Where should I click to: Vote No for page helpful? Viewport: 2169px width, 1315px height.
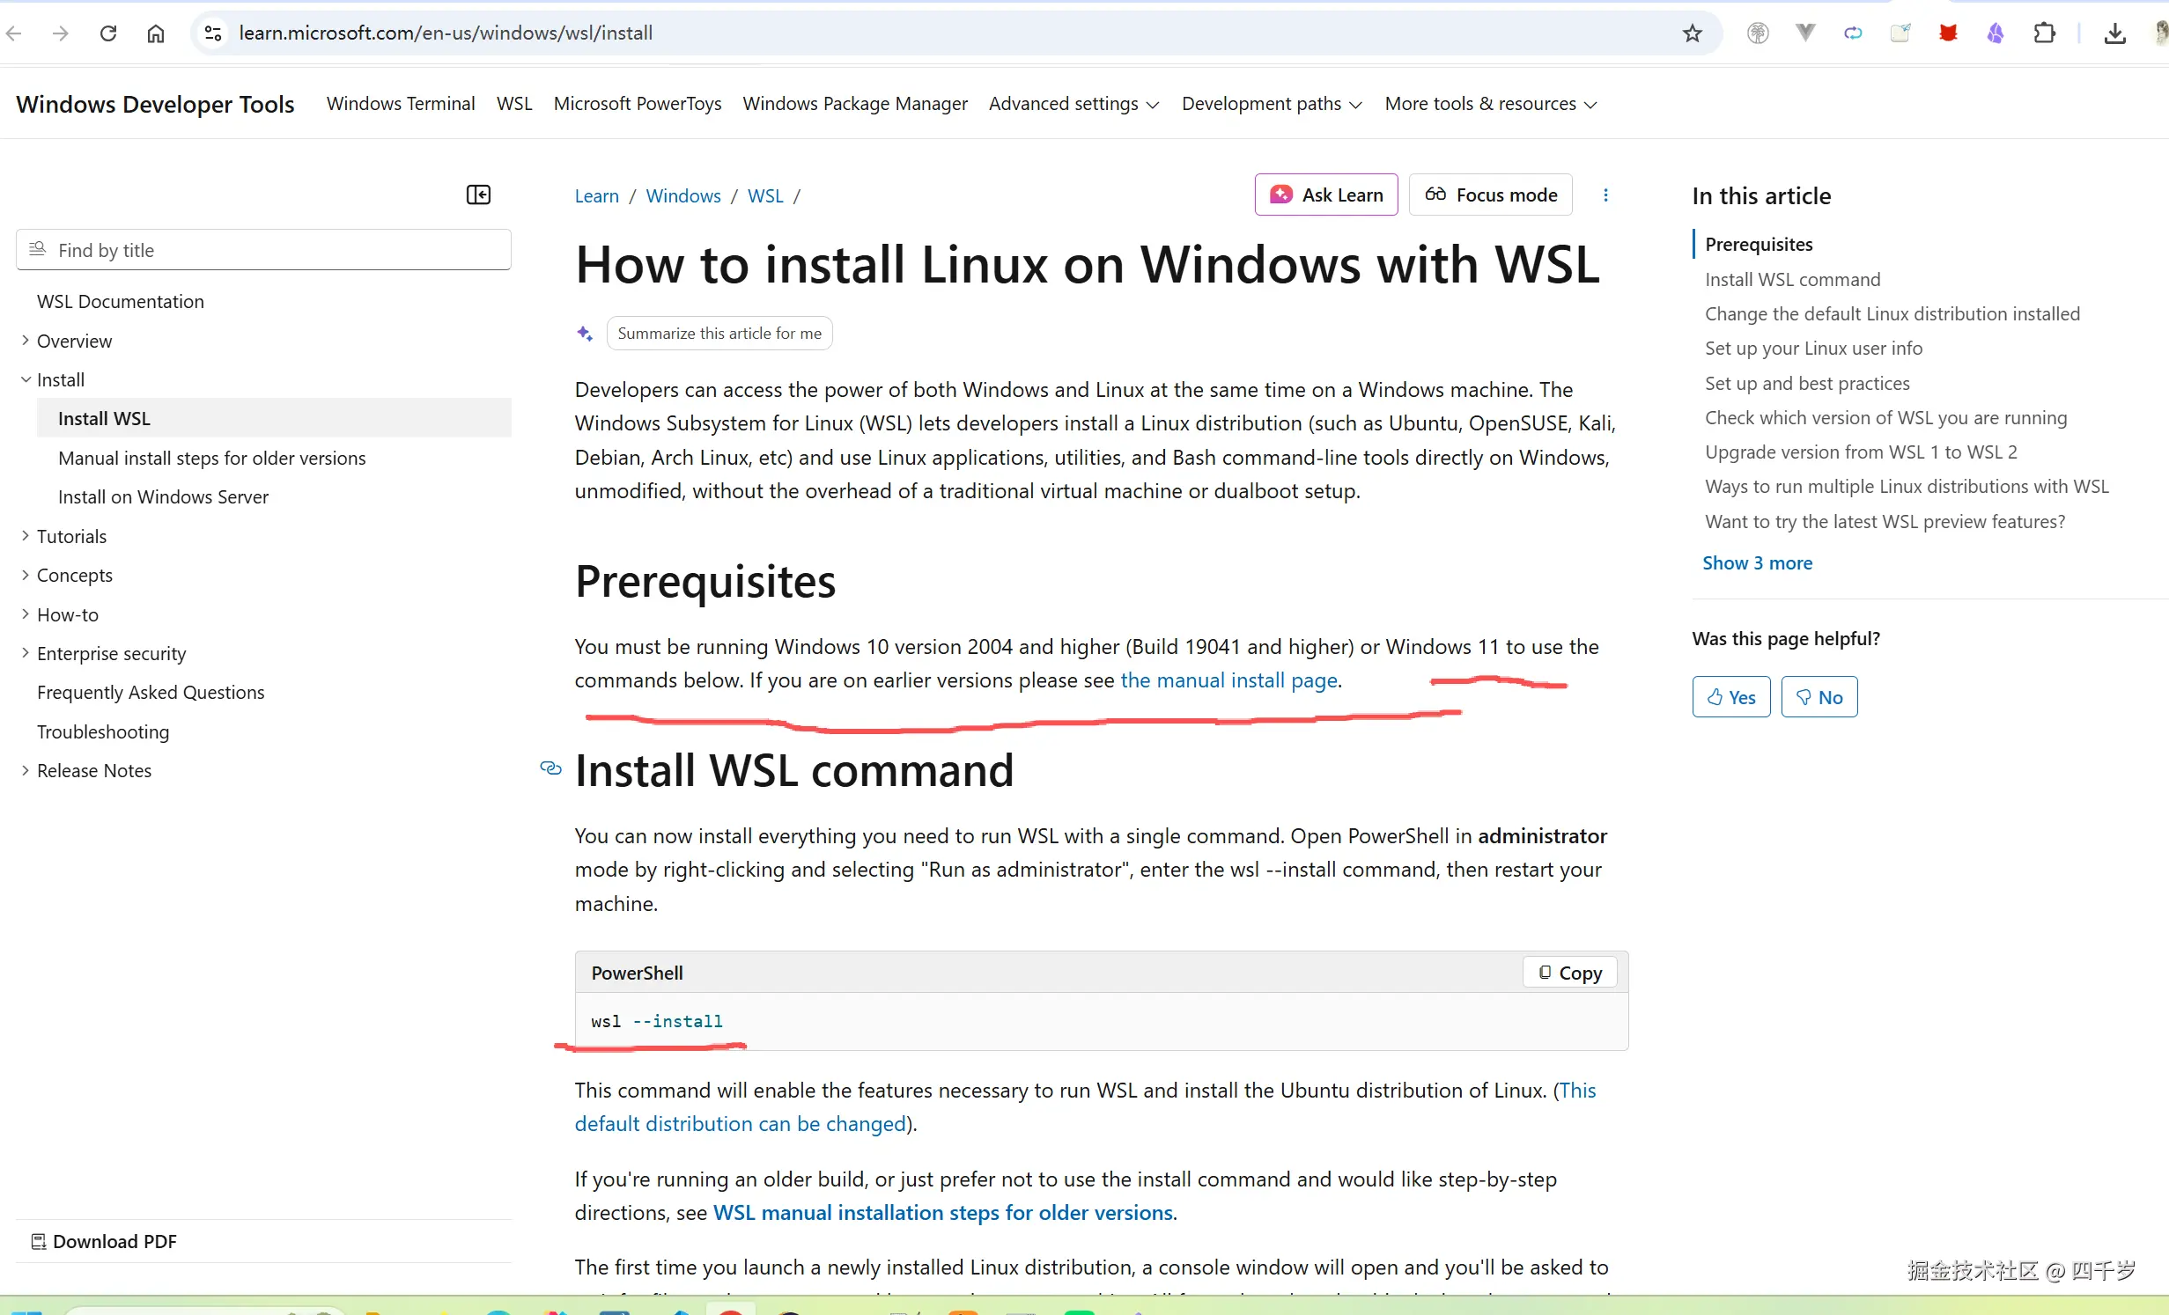coord(1819,697)
